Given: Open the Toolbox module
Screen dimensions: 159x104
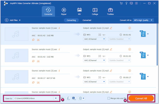Looking at the screenshot, I should coord(111,11).
